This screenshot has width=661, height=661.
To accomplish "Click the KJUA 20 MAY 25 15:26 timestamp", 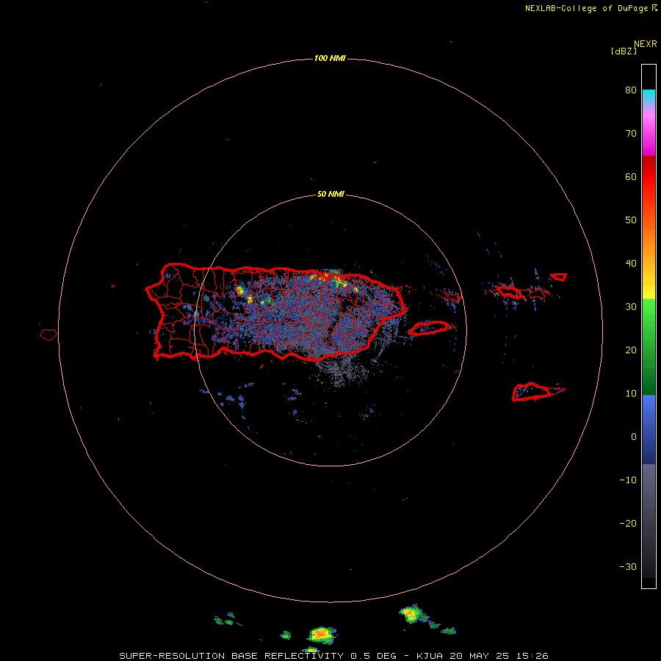I will coord(483,656).
